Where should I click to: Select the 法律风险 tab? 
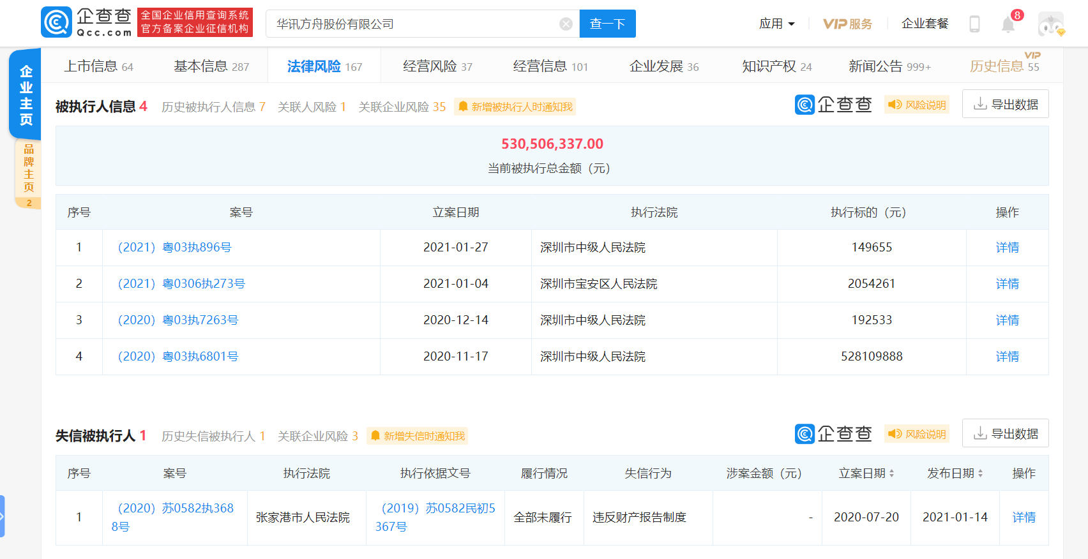(x=324, y=66)
